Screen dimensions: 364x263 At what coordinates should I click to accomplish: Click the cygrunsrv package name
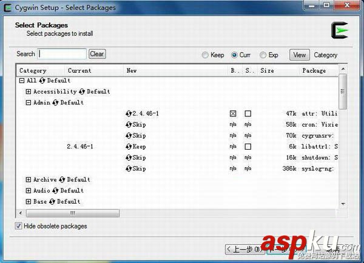pyautogui.click(x=317, y=136)
